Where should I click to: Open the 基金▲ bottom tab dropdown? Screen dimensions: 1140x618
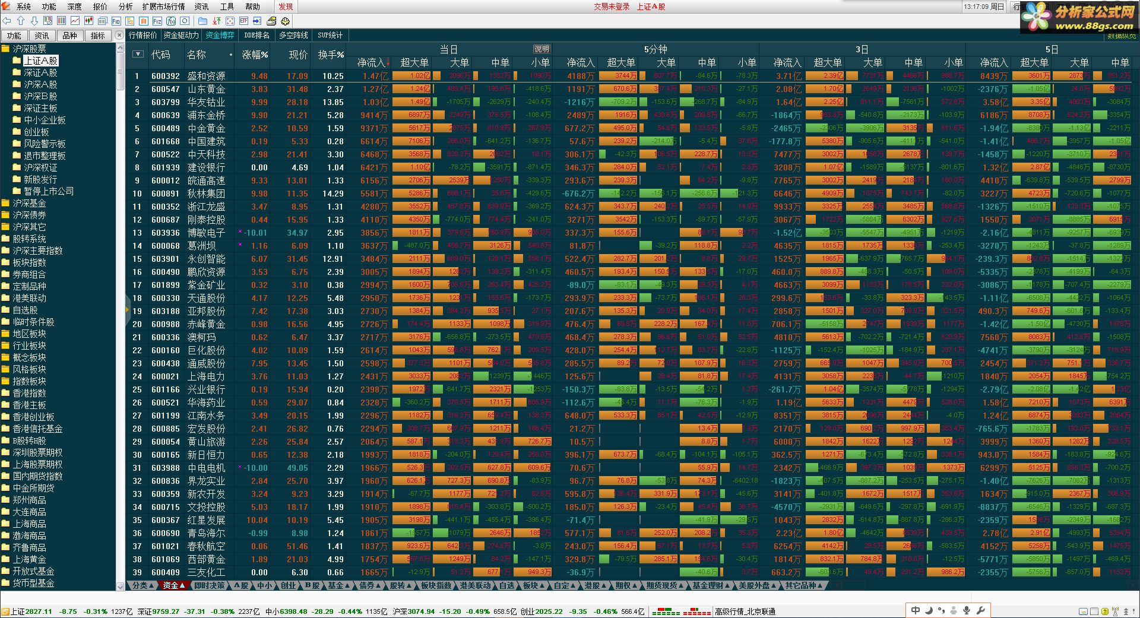(x=338, y=585)
